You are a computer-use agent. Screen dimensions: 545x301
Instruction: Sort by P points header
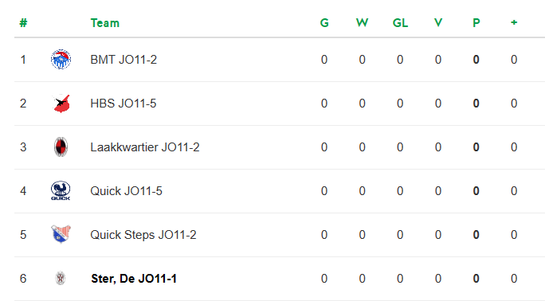pyautogui.click(x=476, y=23)
